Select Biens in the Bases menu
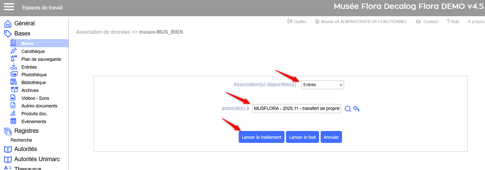Screen dimensions: 485x170 [x=27, y=43]
